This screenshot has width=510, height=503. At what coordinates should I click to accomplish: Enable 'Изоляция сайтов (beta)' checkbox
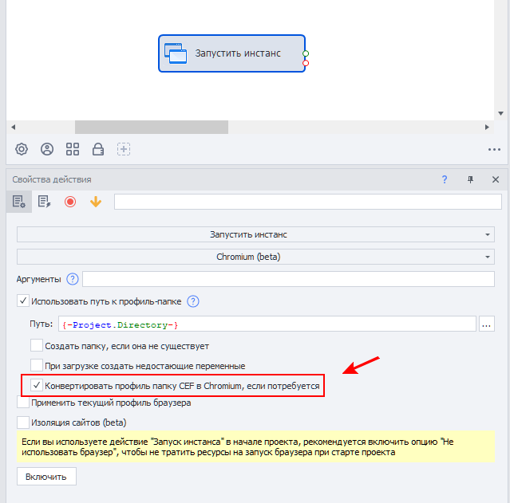[x=23, y=422]
